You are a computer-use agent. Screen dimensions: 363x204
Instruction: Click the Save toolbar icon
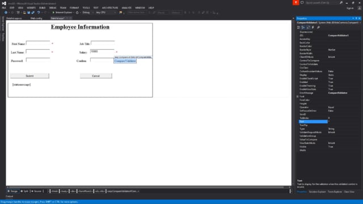click(29, 12)
